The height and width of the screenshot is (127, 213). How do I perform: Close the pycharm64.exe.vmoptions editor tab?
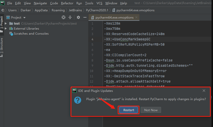(136, 17)
